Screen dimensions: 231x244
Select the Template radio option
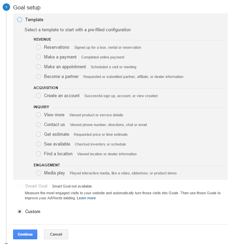tap(19, 20)
